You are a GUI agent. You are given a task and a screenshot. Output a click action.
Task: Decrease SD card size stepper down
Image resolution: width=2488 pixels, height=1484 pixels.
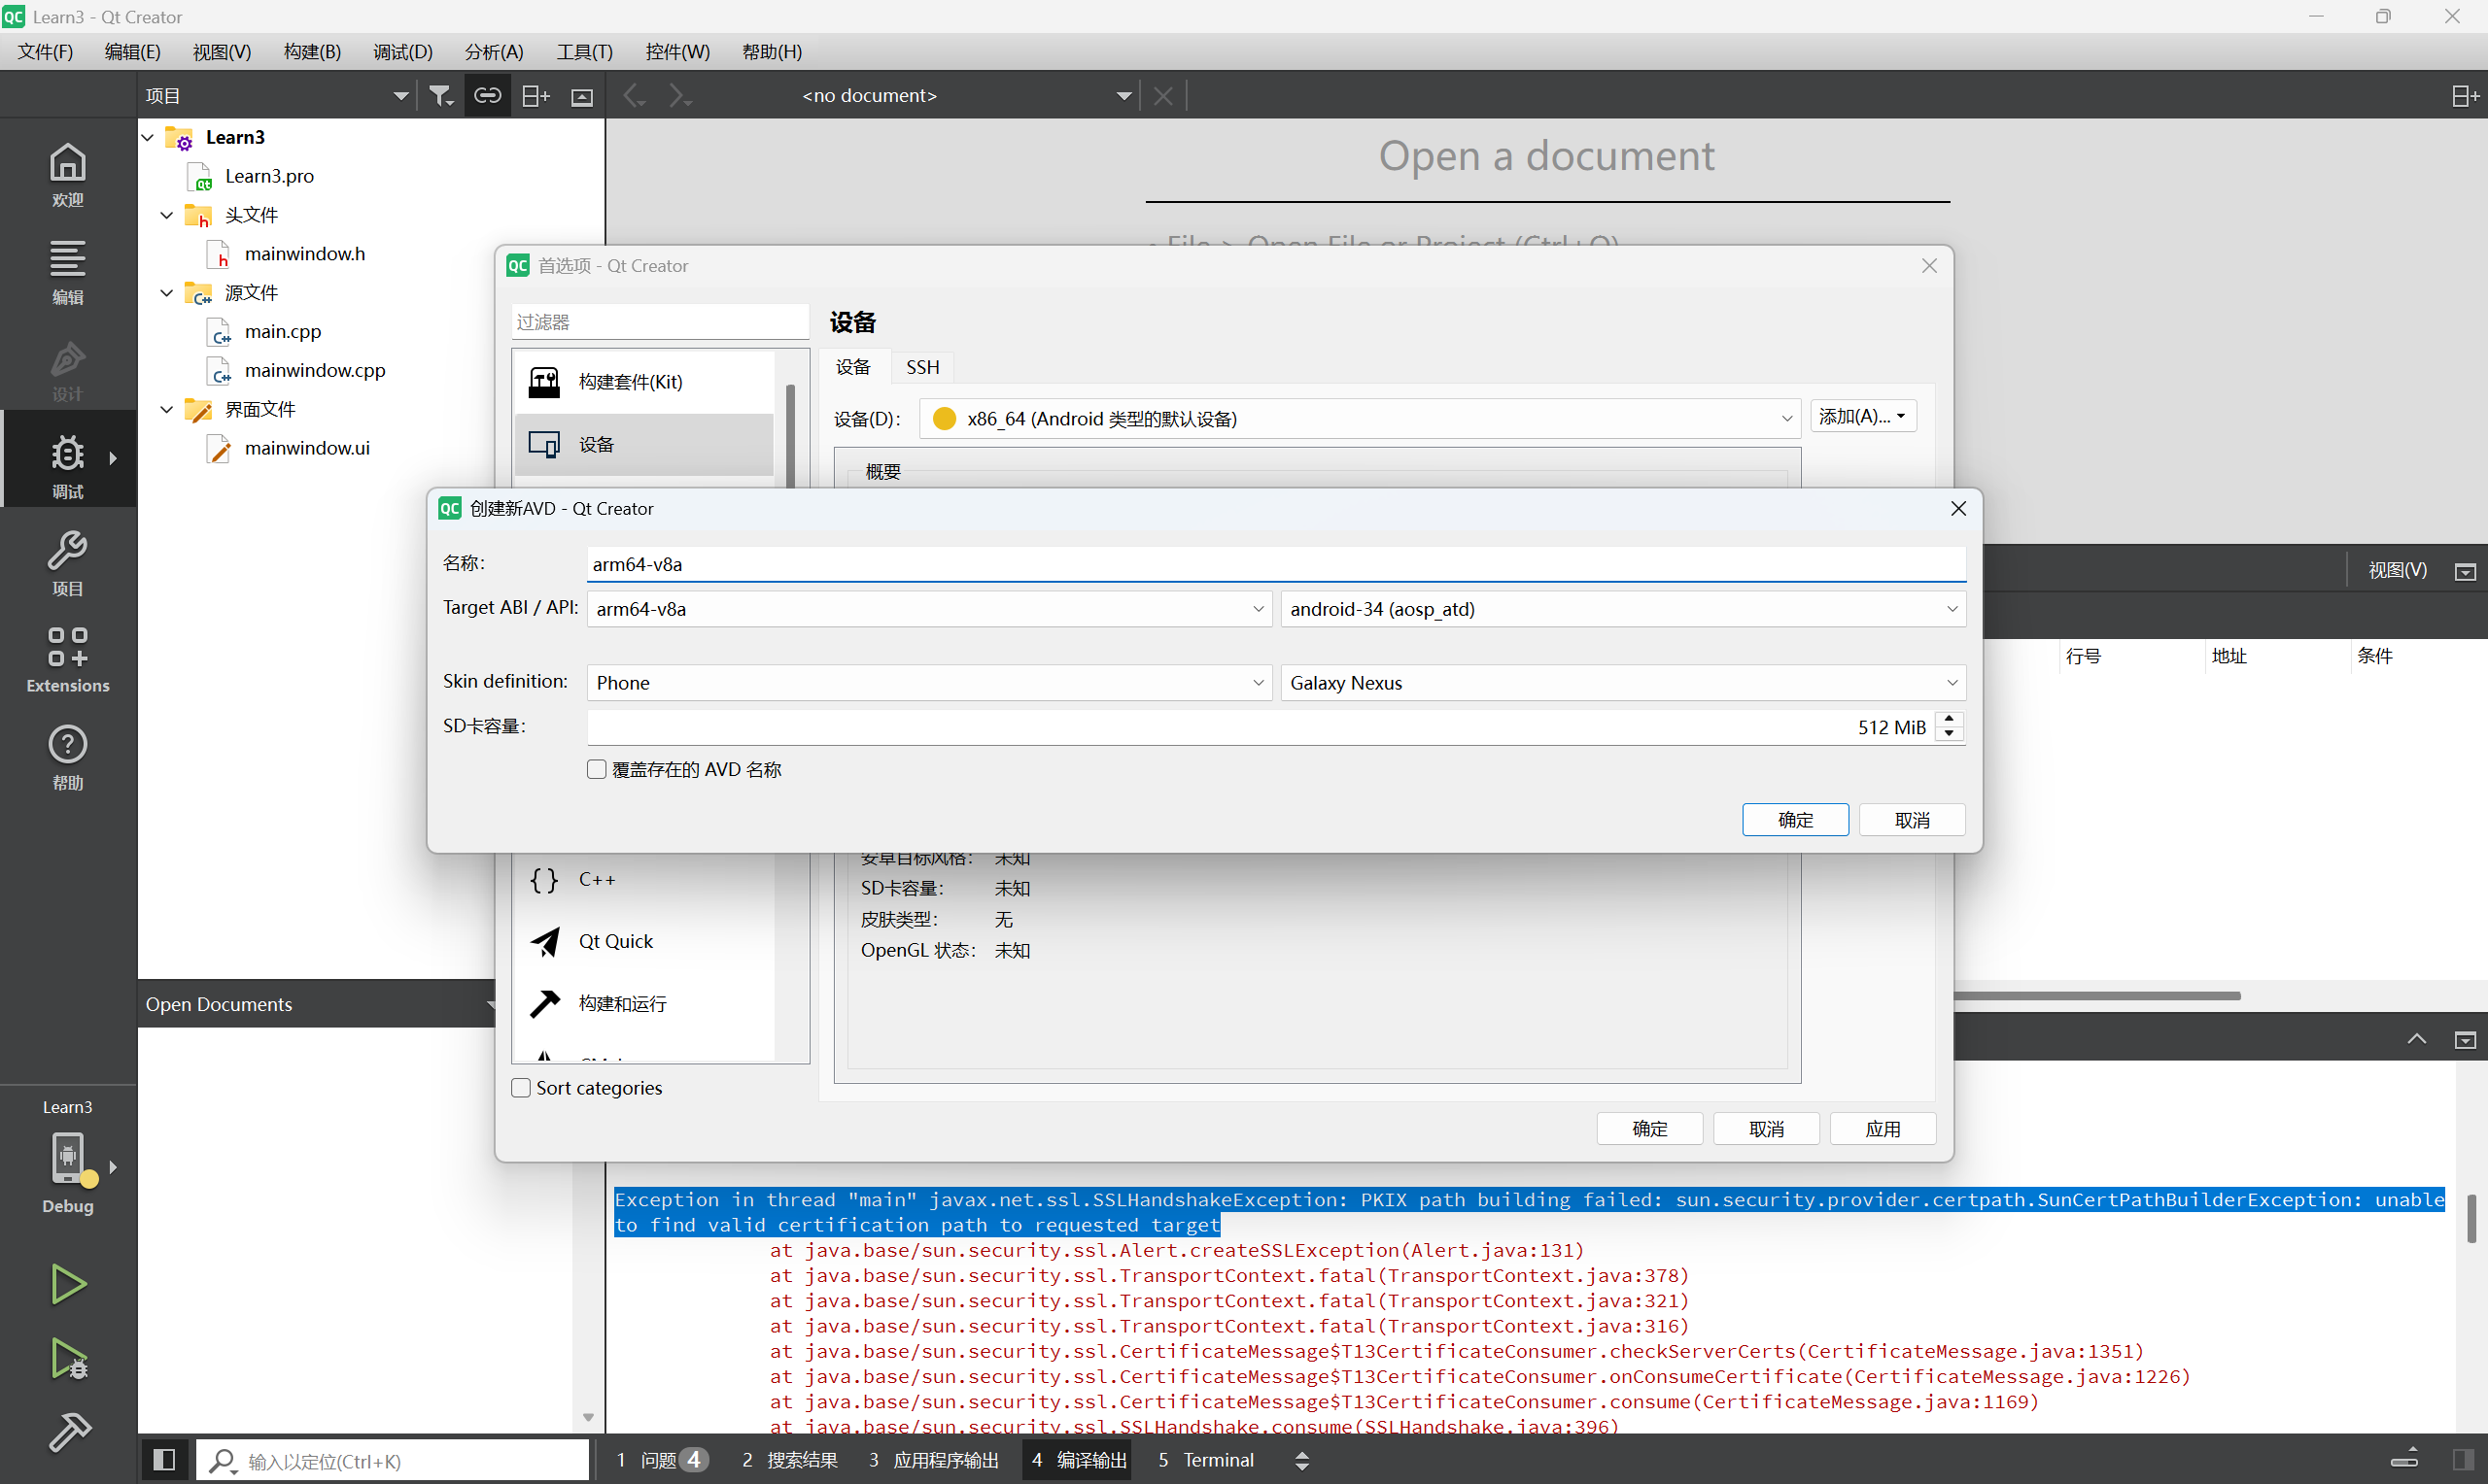pyautogui.click(x=1949, y=734)
